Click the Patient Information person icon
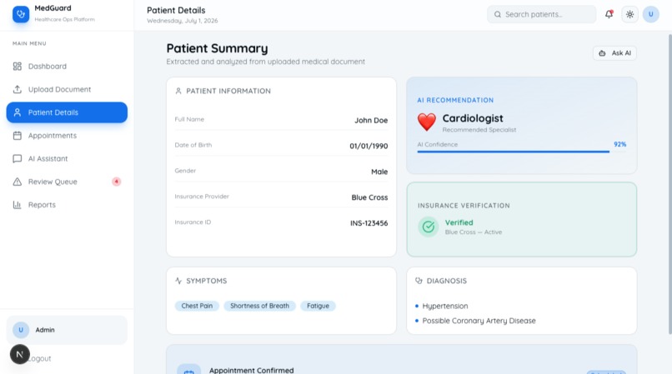 coord(178,91)
